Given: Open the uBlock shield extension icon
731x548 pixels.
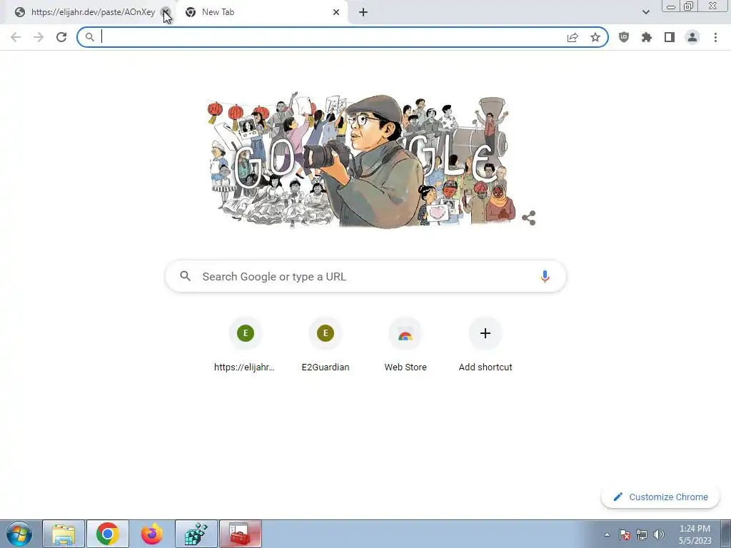Looking at the screenshot, I should 624,37.
